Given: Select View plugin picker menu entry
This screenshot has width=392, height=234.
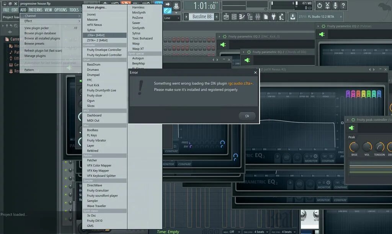Looking at the screenshot, I should coord(51,28).
